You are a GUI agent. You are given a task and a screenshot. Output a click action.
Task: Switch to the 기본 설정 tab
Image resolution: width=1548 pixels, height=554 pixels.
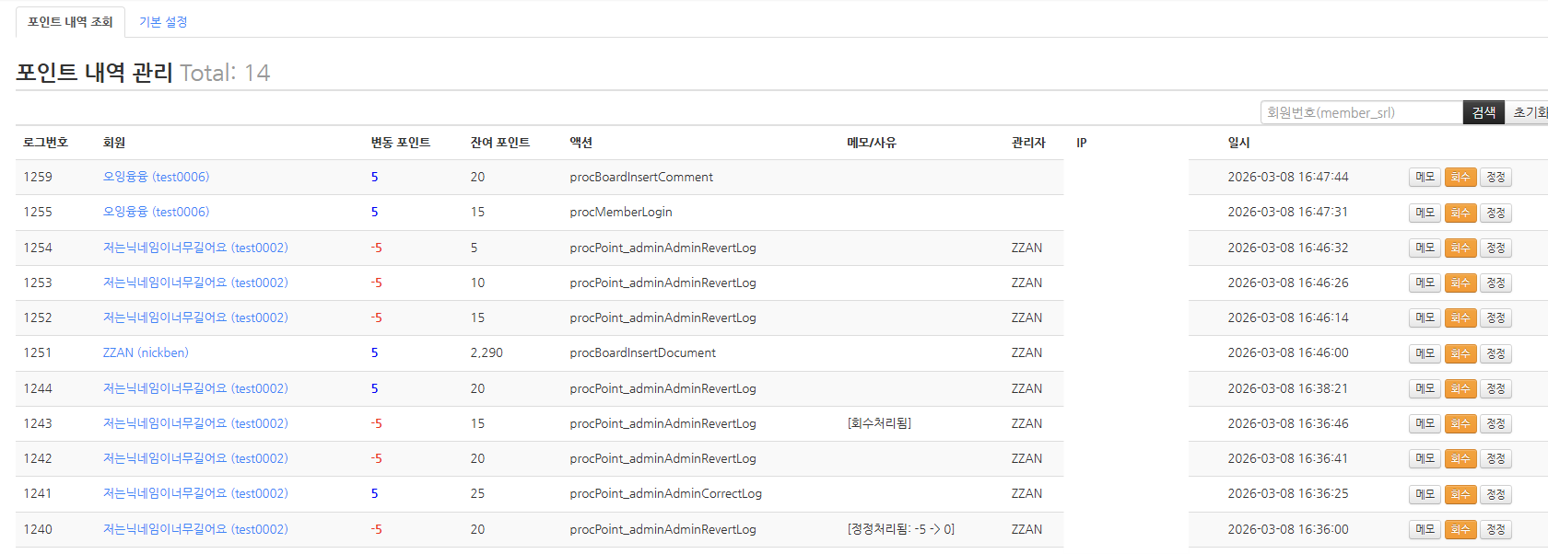coord(163,22)
